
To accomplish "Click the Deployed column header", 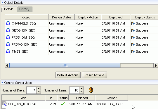I will [x=116, y=17].
